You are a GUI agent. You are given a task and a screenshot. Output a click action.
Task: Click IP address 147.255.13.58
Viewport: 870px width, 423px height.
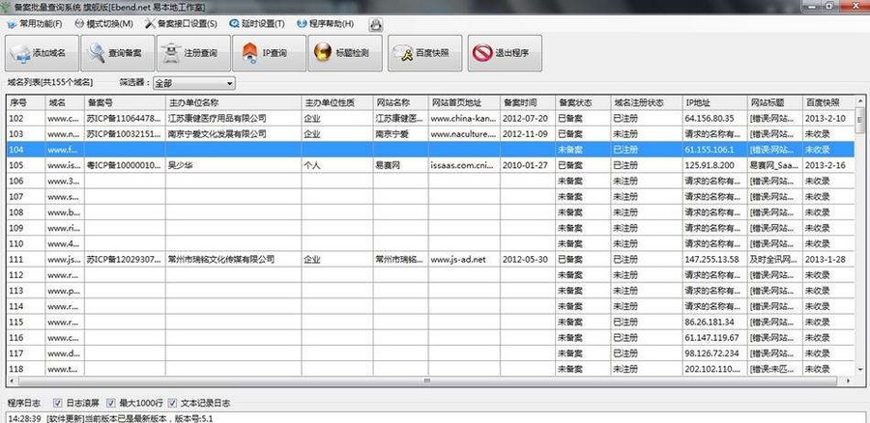click(711, 259)
